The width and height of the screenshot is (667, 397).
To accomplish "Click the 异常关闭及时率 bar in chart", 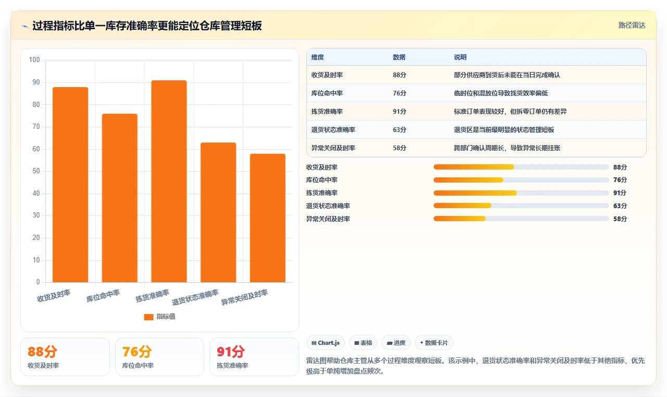I will [x=268, y=218].
